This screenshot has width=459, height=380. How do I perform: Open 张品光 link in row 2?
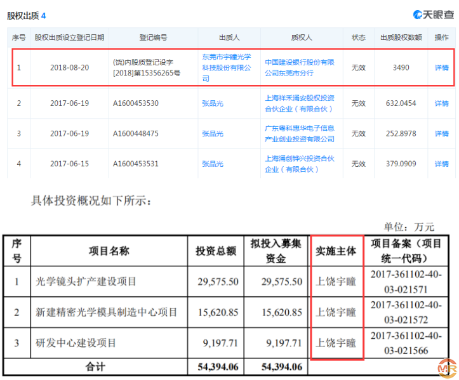tap(213, 103)
